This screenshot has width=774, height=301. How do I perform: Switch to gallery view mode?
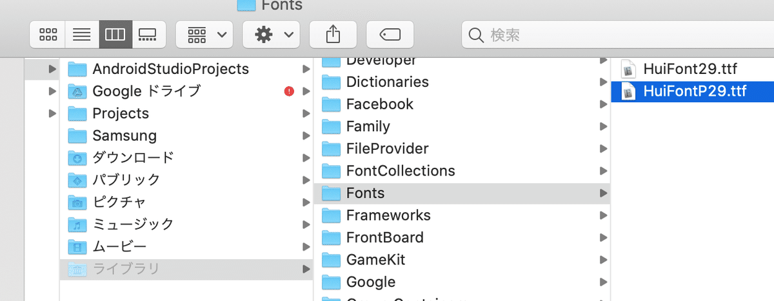(x=149, y=34)
